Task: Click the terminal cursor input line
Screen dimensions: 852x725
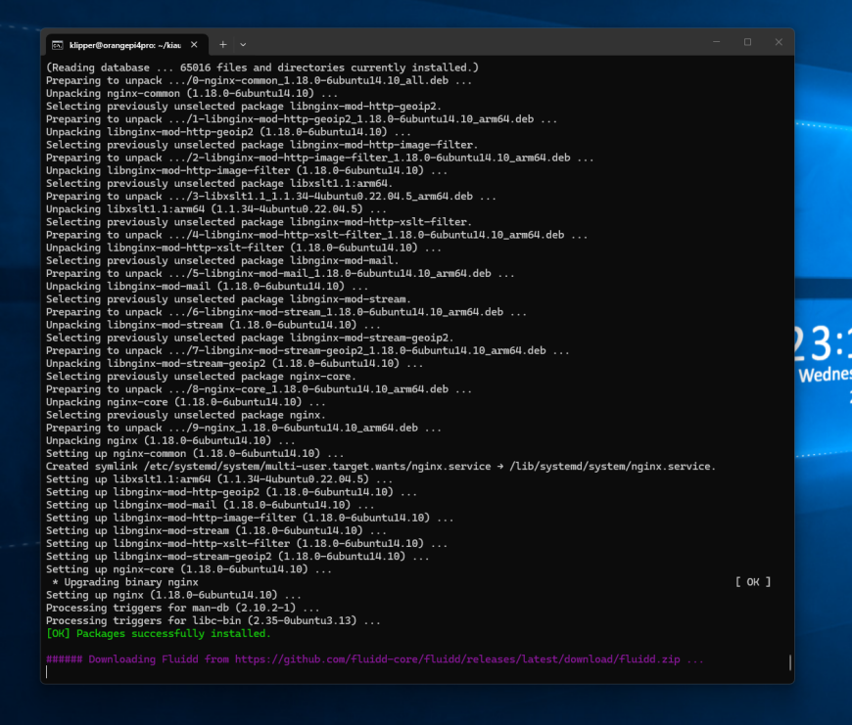Action: (417, 672)
